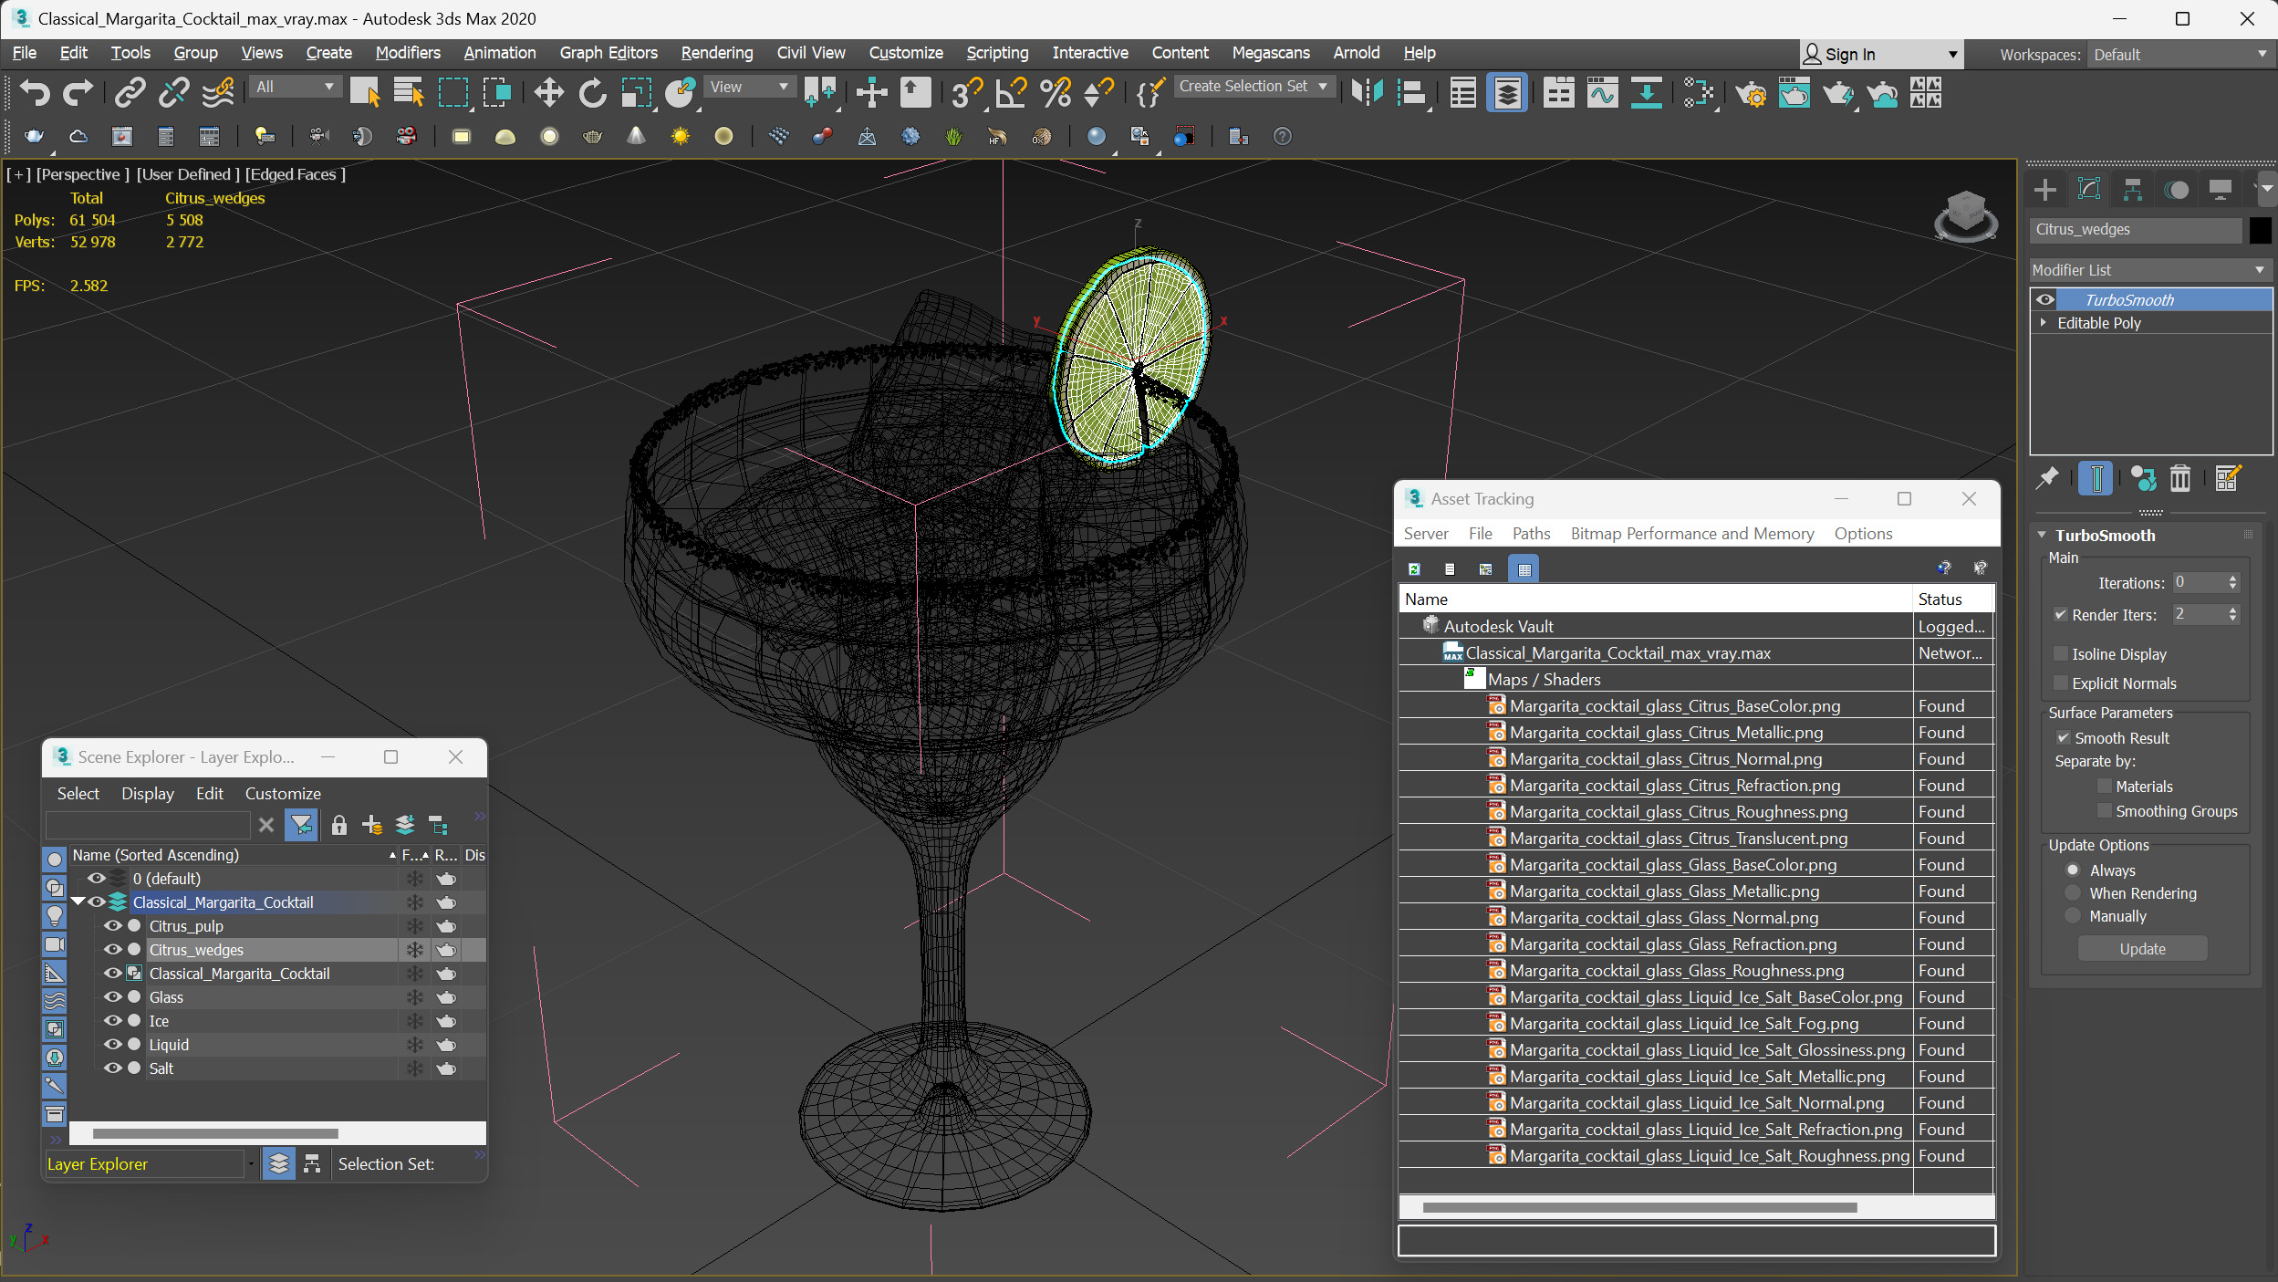Click the Undo arrow icon
The image size is (2278, 1282).
point(35,92)
